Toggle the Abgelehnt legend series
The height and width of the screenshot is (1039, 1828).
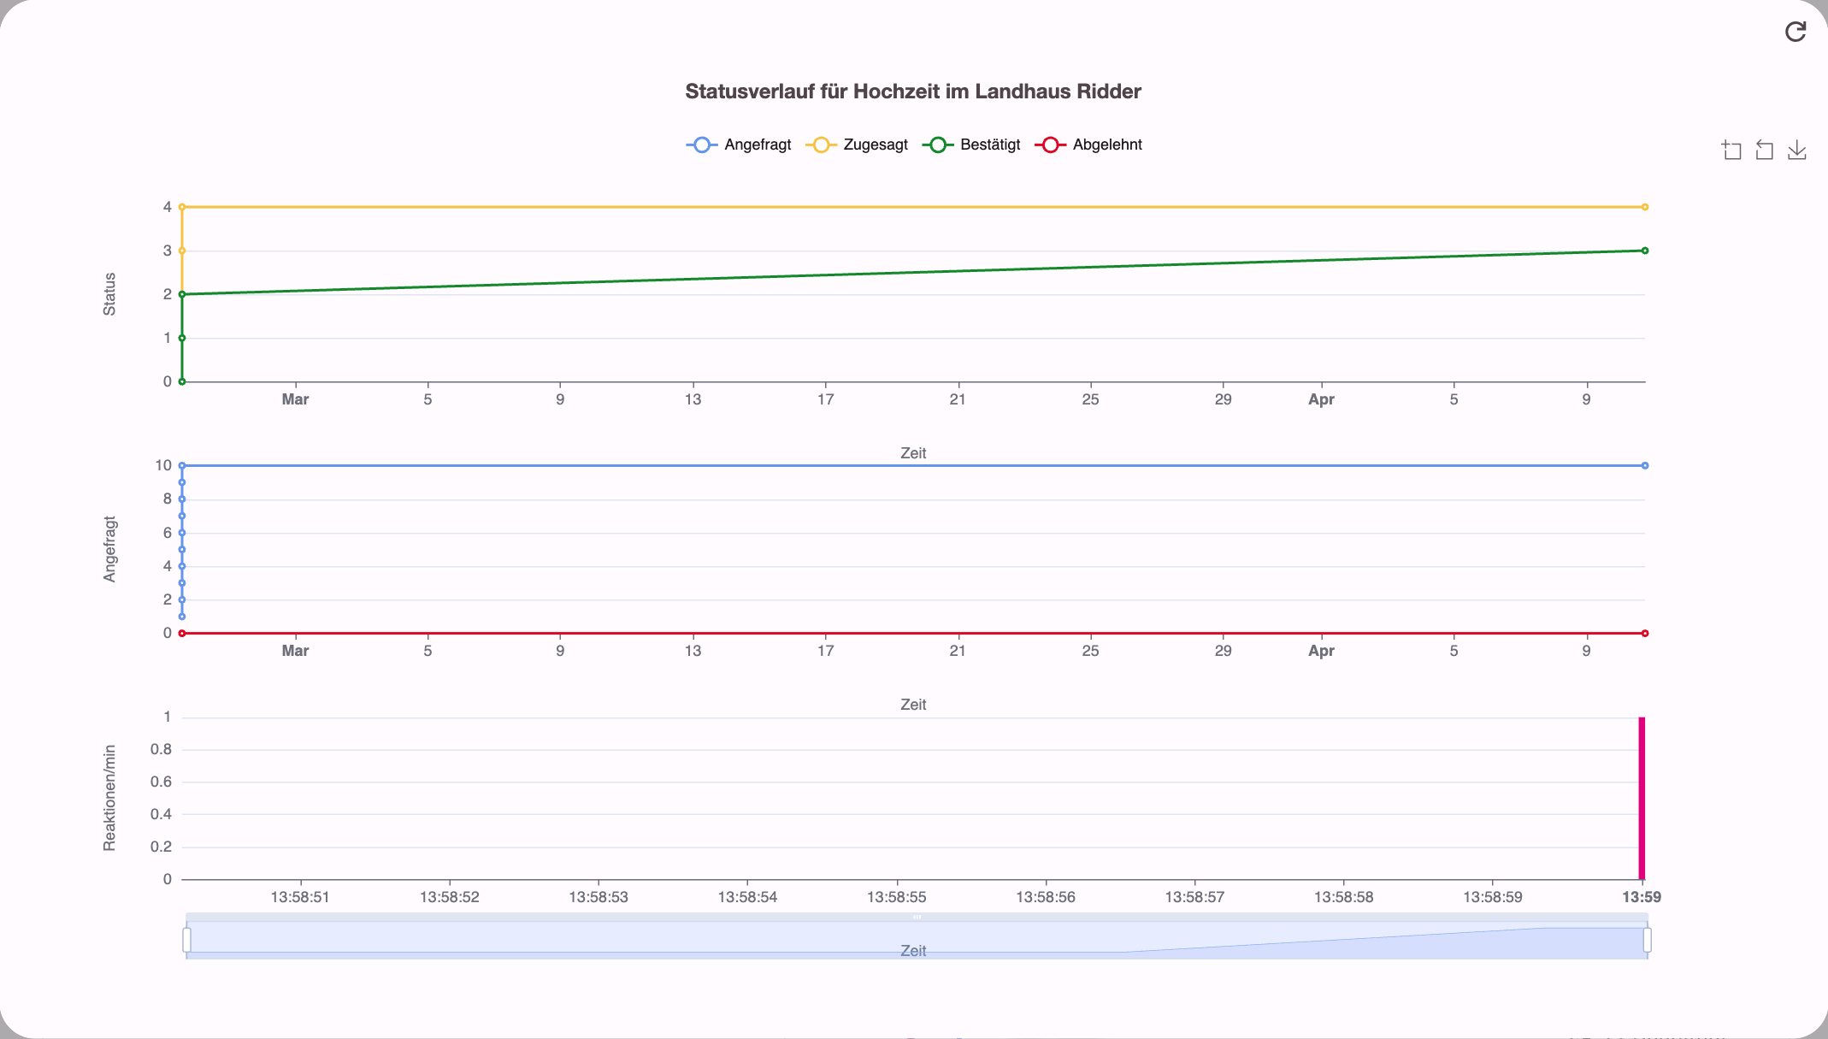coord(1088,145)
